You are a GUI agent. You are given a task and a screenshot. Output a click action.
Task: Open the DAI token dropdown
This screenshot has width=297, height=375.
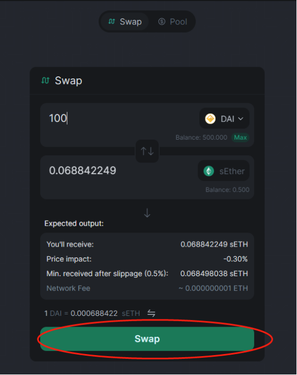pyautogui.click(x=224, y=118)
